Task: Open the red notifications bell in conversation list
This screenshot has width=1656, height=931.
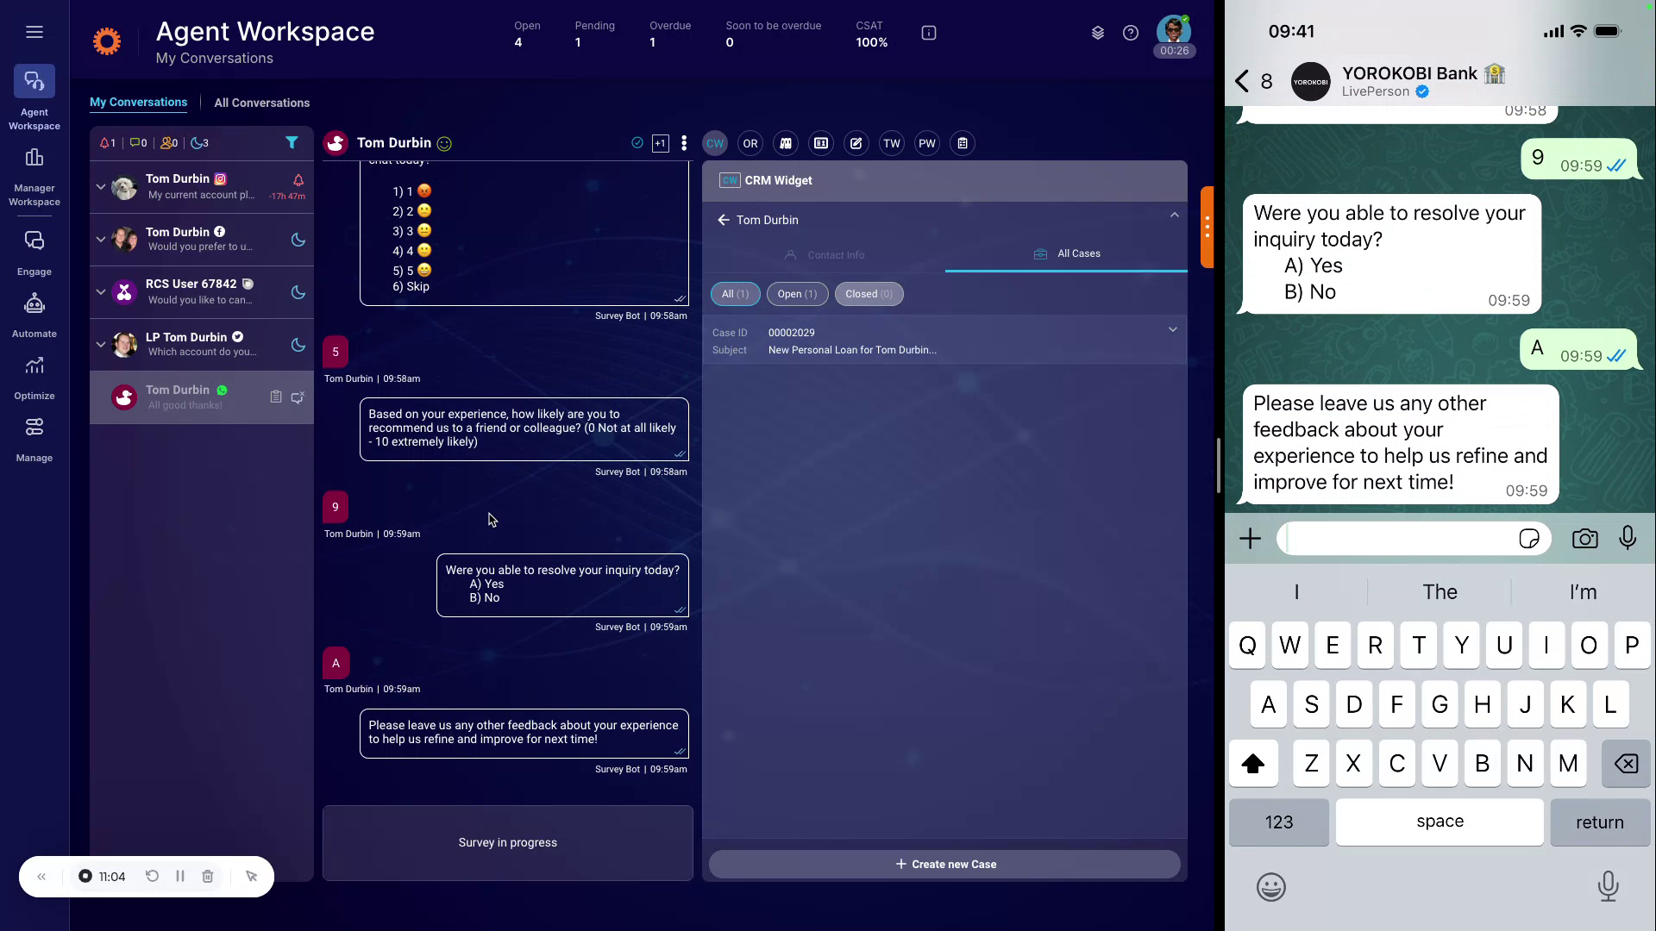Action: point(107,143)
